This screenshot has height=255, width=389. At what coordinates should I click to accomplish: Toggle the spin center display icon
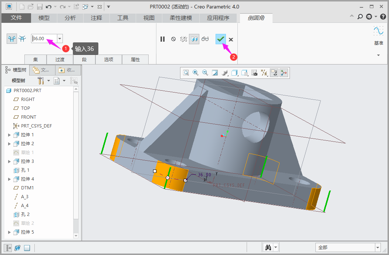284,73
